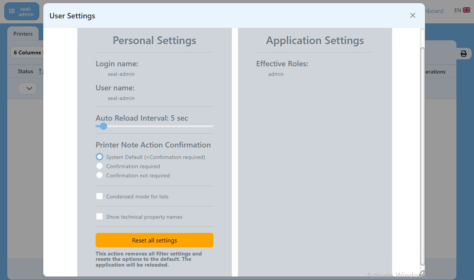
Task: Switch to the Printers tab
Action: pos(23,34)
